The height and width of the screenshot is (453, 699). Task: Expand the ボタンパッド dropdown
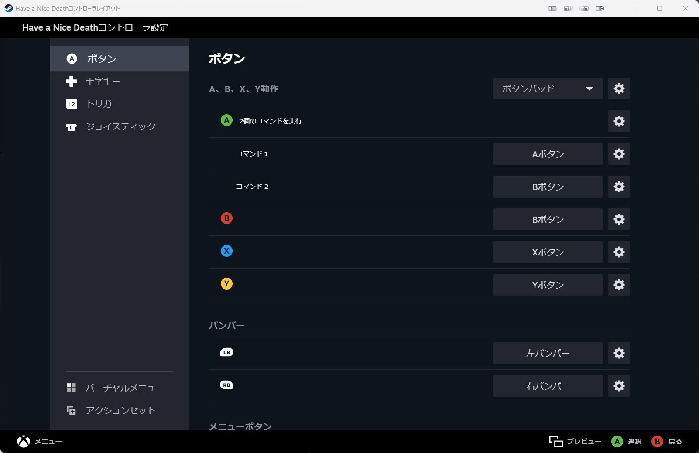548,89
